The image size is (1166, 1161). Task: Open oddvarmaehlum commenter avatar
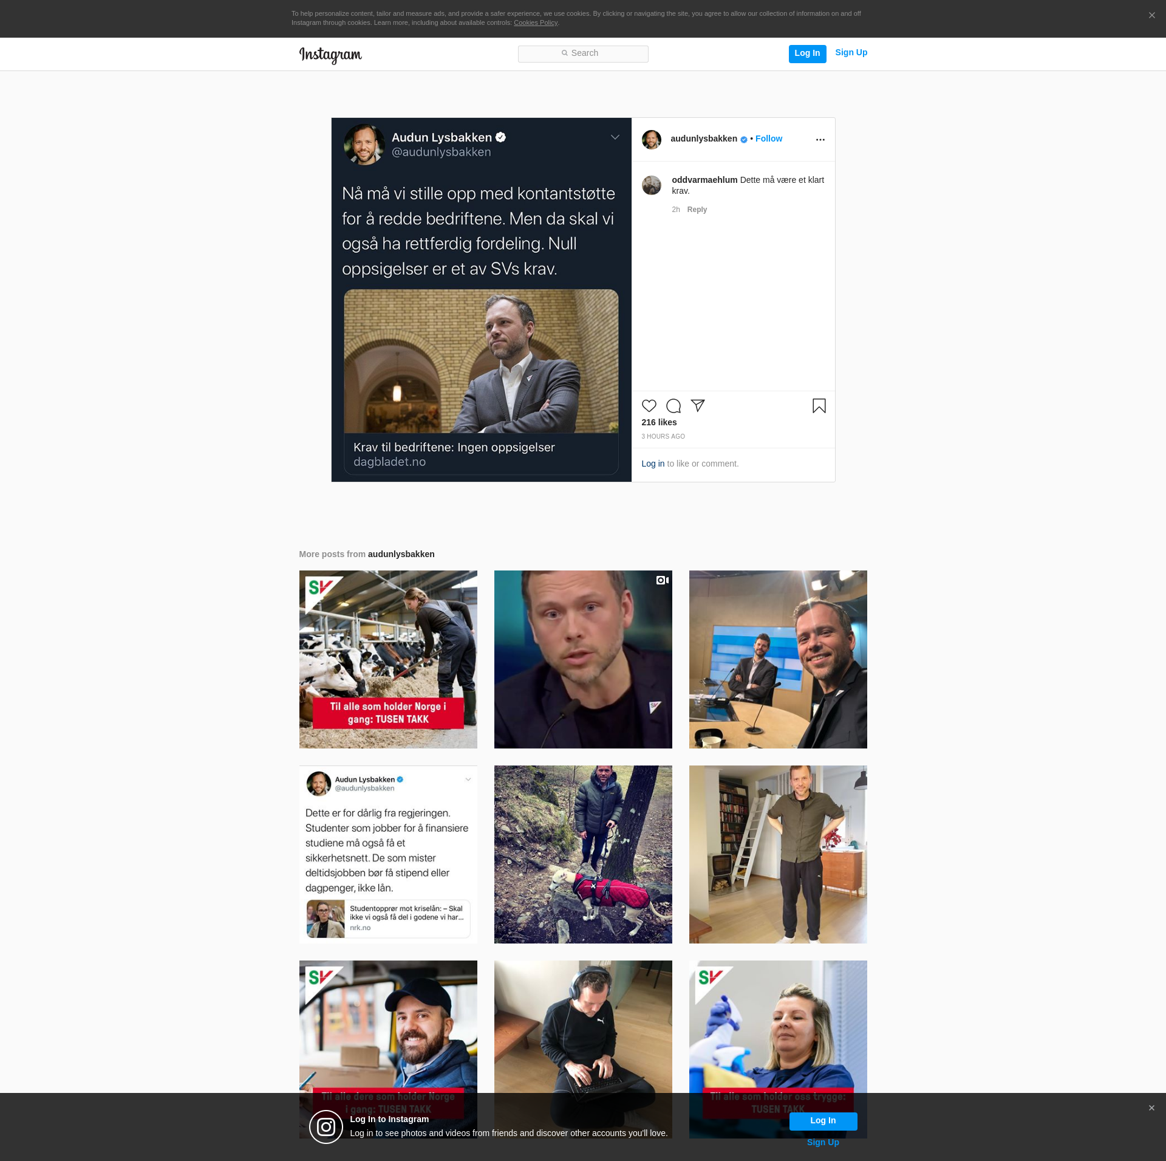pyautogui.click(x=652, y=185)
